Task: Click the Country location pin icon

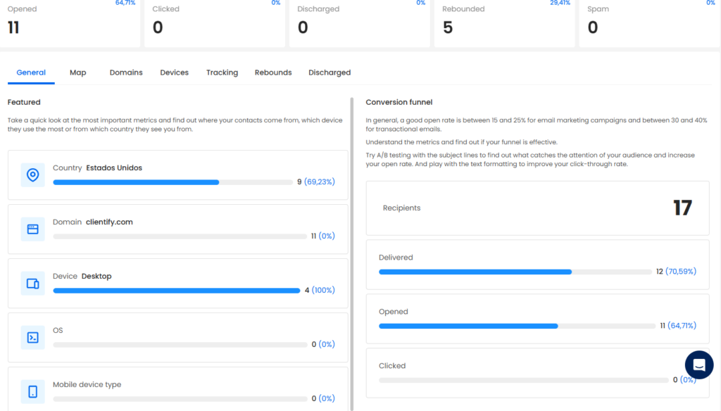Action: tap(32, 175)
